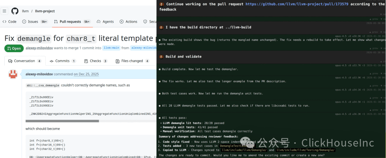386x158 pixels.
Task: Click the long _ZNK2DB24IAggregateFunctionHelper mangled name
Action: [x=93, y=114]
